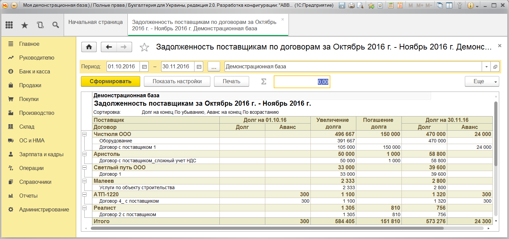509x239 pixels.
Task: Open the Favorites star icon
Action: (x=24, y=25)
